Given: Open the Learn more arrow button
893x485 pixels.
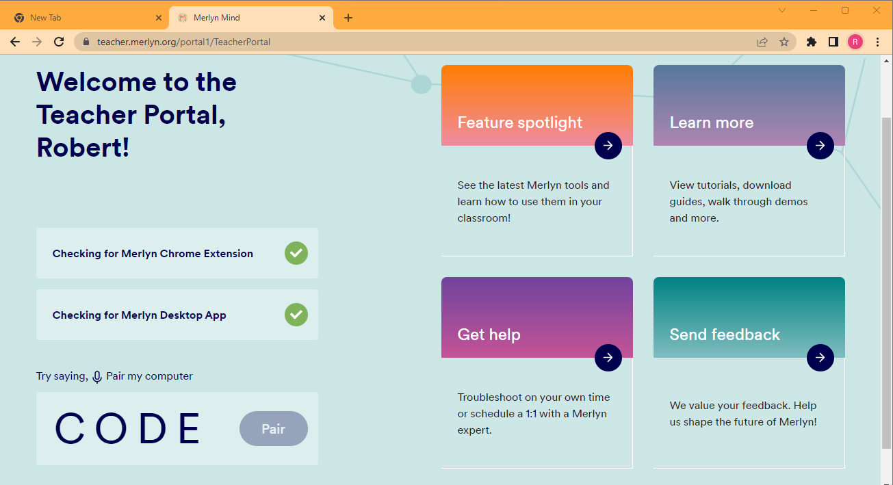Looking at the screenshot, I should [x=820, y=146].
